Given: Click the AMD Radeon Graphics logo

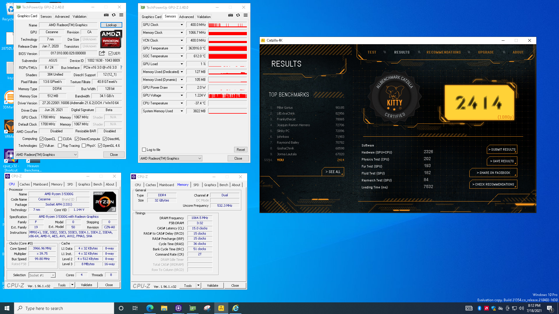Looking at the screenshot, I should [x=111, y=39].
